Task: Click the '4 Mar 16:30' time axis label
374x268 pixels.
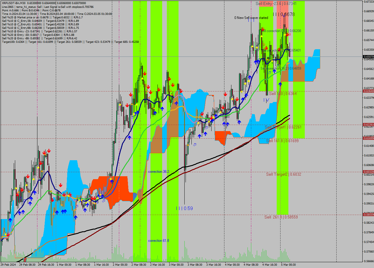Action: 270,265
